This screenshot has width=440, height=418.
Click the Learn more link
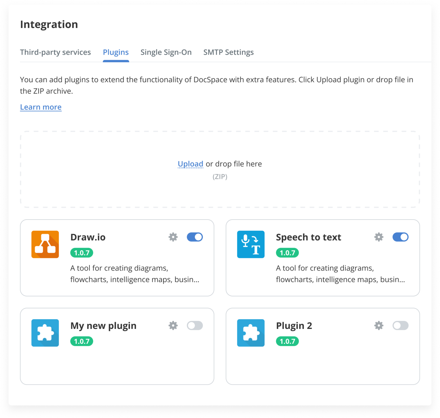41,107
